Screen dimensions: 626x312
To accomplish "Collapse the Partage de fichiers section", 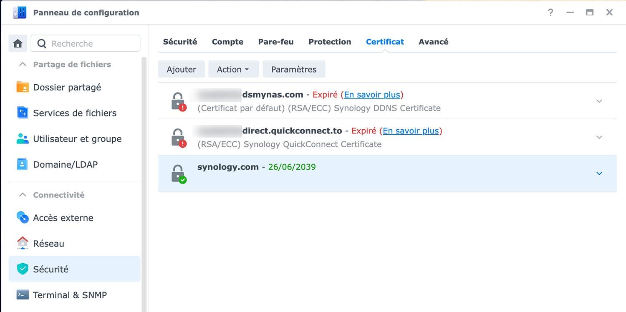I will pyautogui.click(x=23, y=64).
